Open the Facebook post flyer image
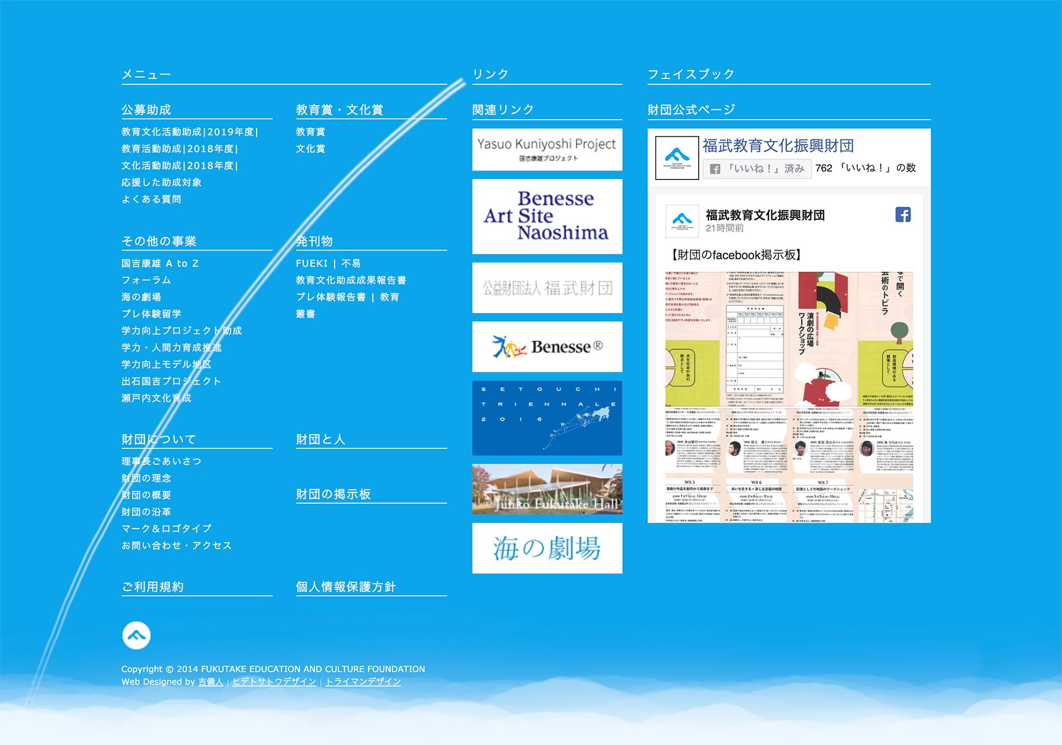The width and height of the screenshot is (1062, 745). click(789, 397)
